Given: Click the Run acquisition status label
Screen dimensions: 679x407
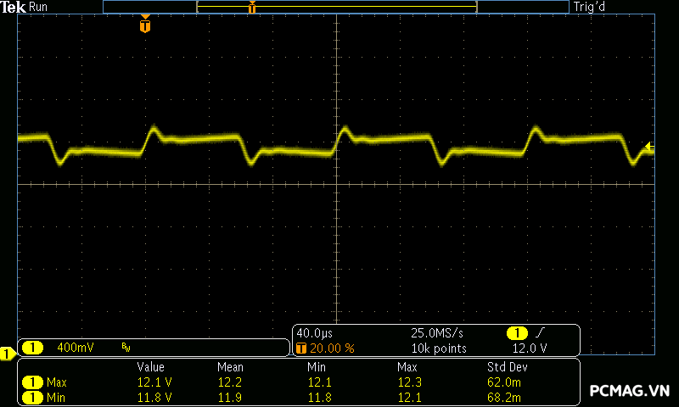Looking at the screenshot, I should point(39,7).
